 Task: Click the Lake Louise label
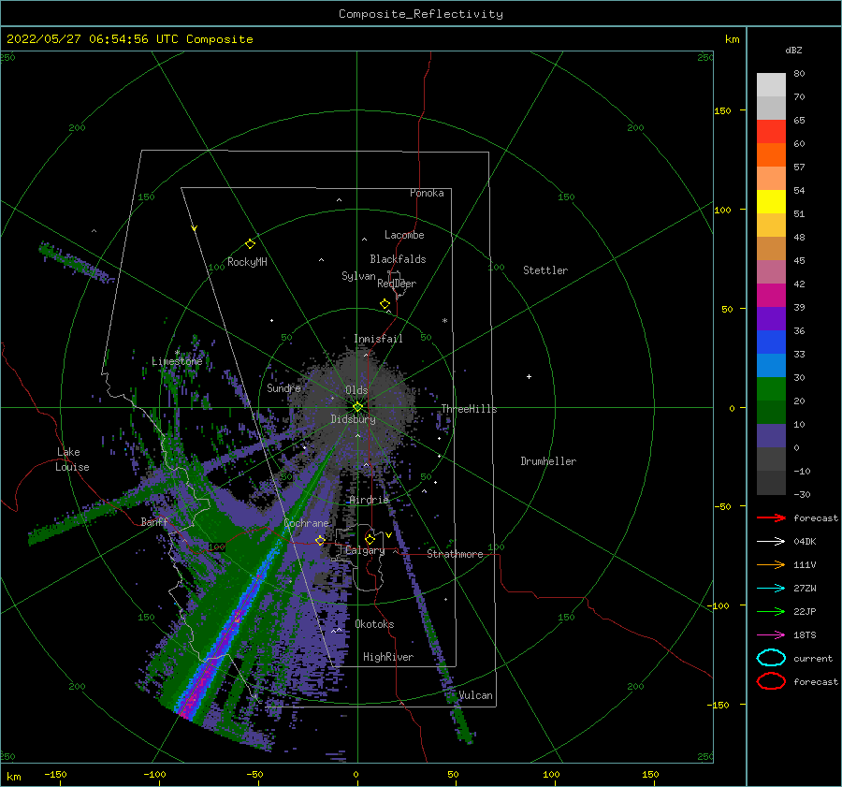tap(73, 459)
